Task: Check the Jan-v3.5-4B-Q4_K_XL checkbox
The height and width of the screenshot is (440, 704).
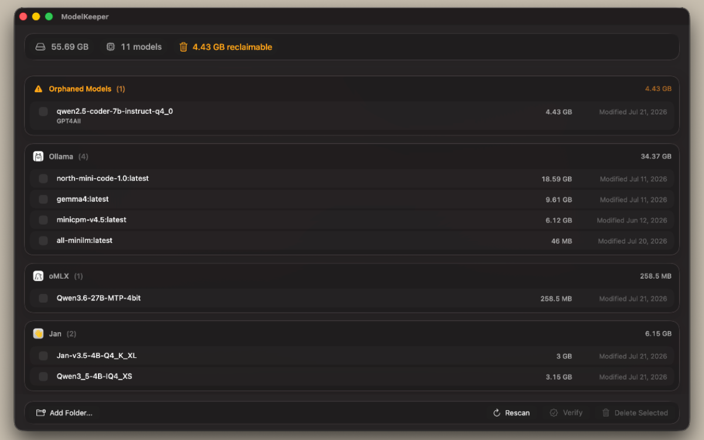Action: (x=43, y=356)
